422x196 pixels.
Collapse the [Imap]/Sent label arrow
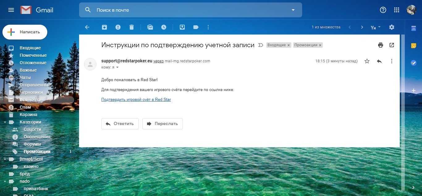pos(5,159)
